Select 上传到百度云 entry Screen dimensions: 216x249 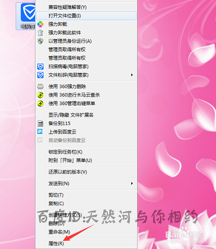click(x=86, y=132)
